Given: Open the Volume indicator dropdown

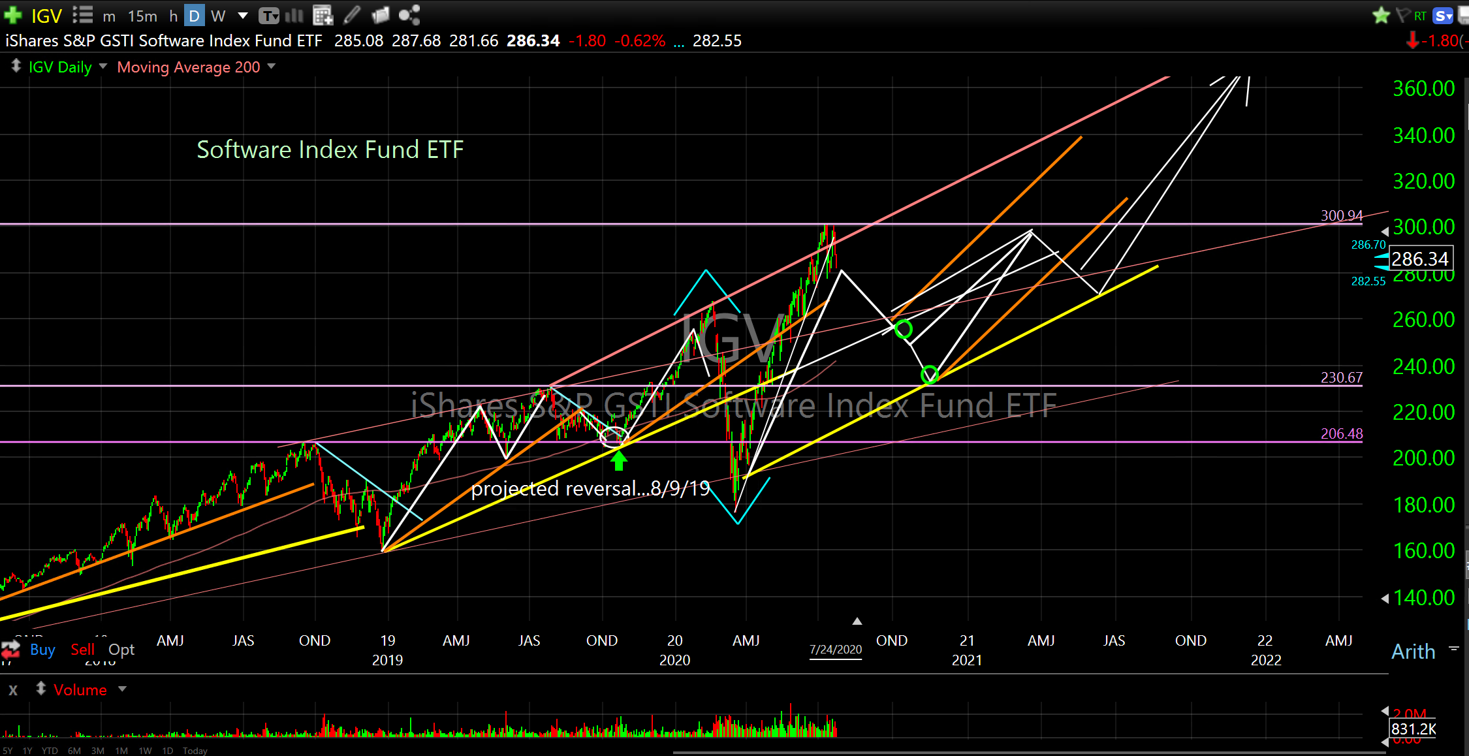Looking at the screenshot, I should click(122, 689).
